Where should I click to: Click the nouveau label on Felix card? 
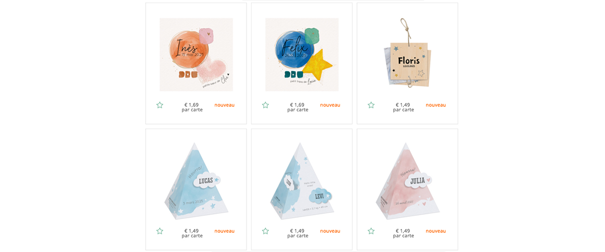click(x=330, y=105)
